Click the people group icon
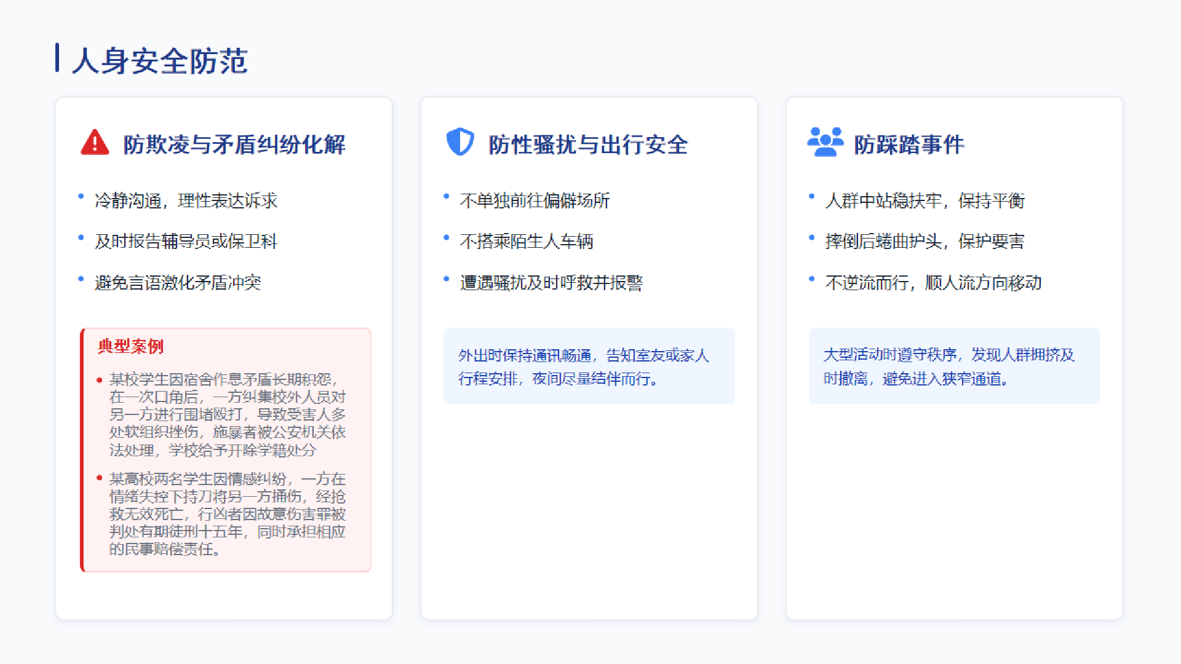Screen dimensions: 1181x664 [x=825, y=142]
